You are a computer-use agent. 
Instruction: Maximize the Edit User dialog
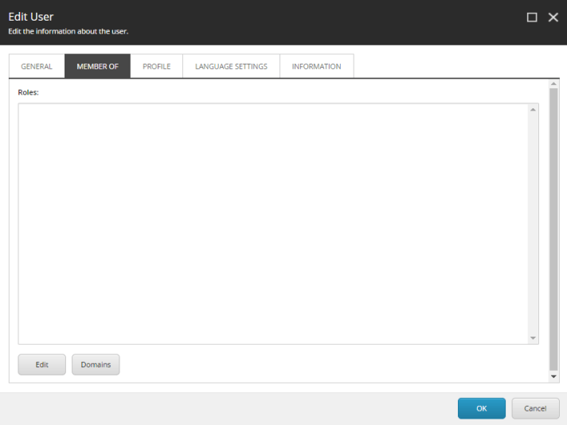pos(532,17)
